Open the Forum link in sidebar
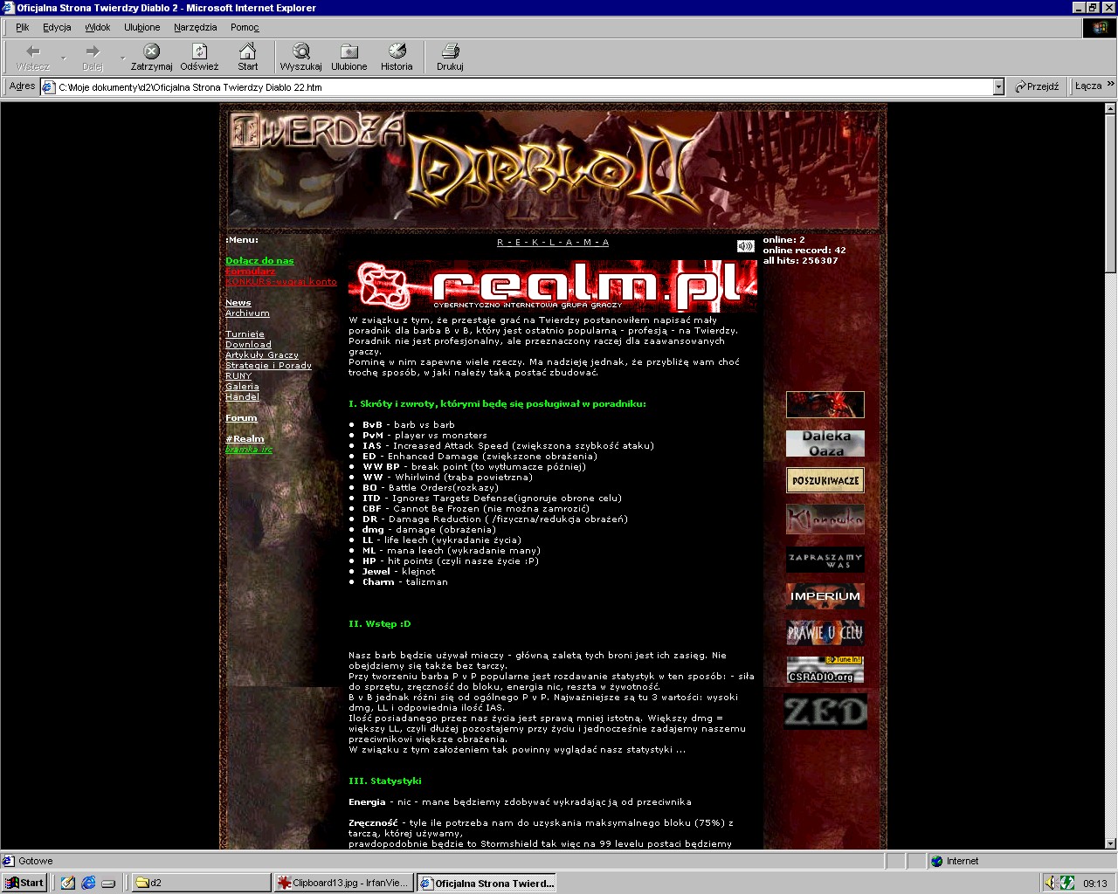1118x894 pixels. (241, 418)
